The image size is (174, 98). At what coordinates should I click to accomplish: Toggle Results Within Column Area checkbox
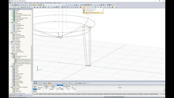[13, 18]
